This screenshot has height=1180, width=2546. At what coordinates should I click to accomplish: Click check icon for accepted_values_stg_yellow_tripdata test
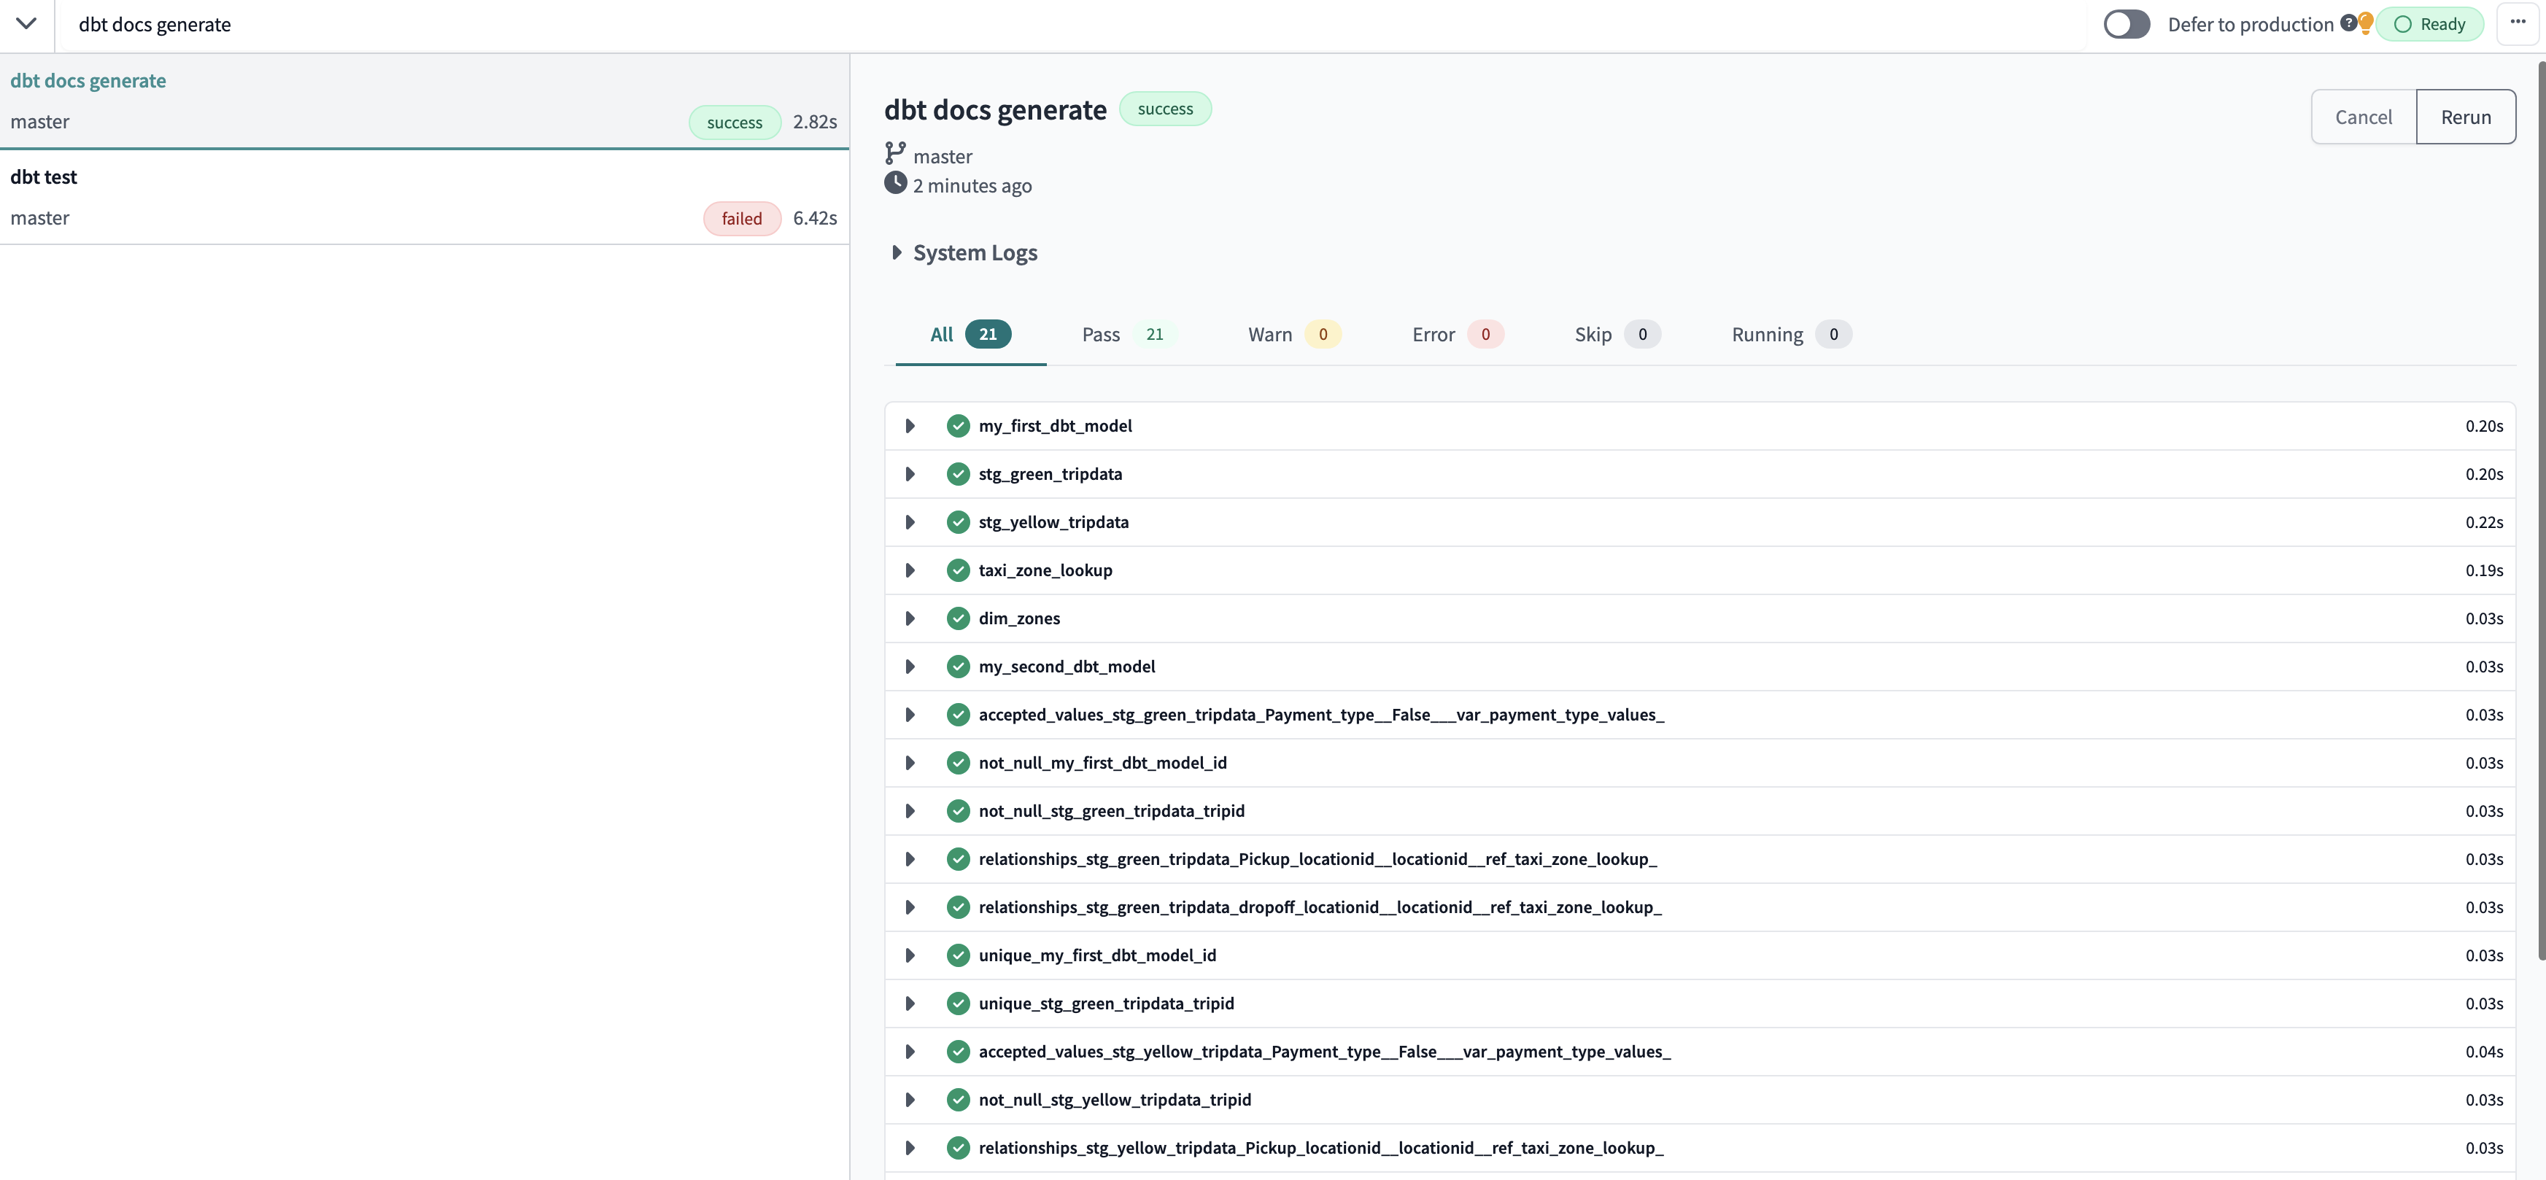[958, 1052]
